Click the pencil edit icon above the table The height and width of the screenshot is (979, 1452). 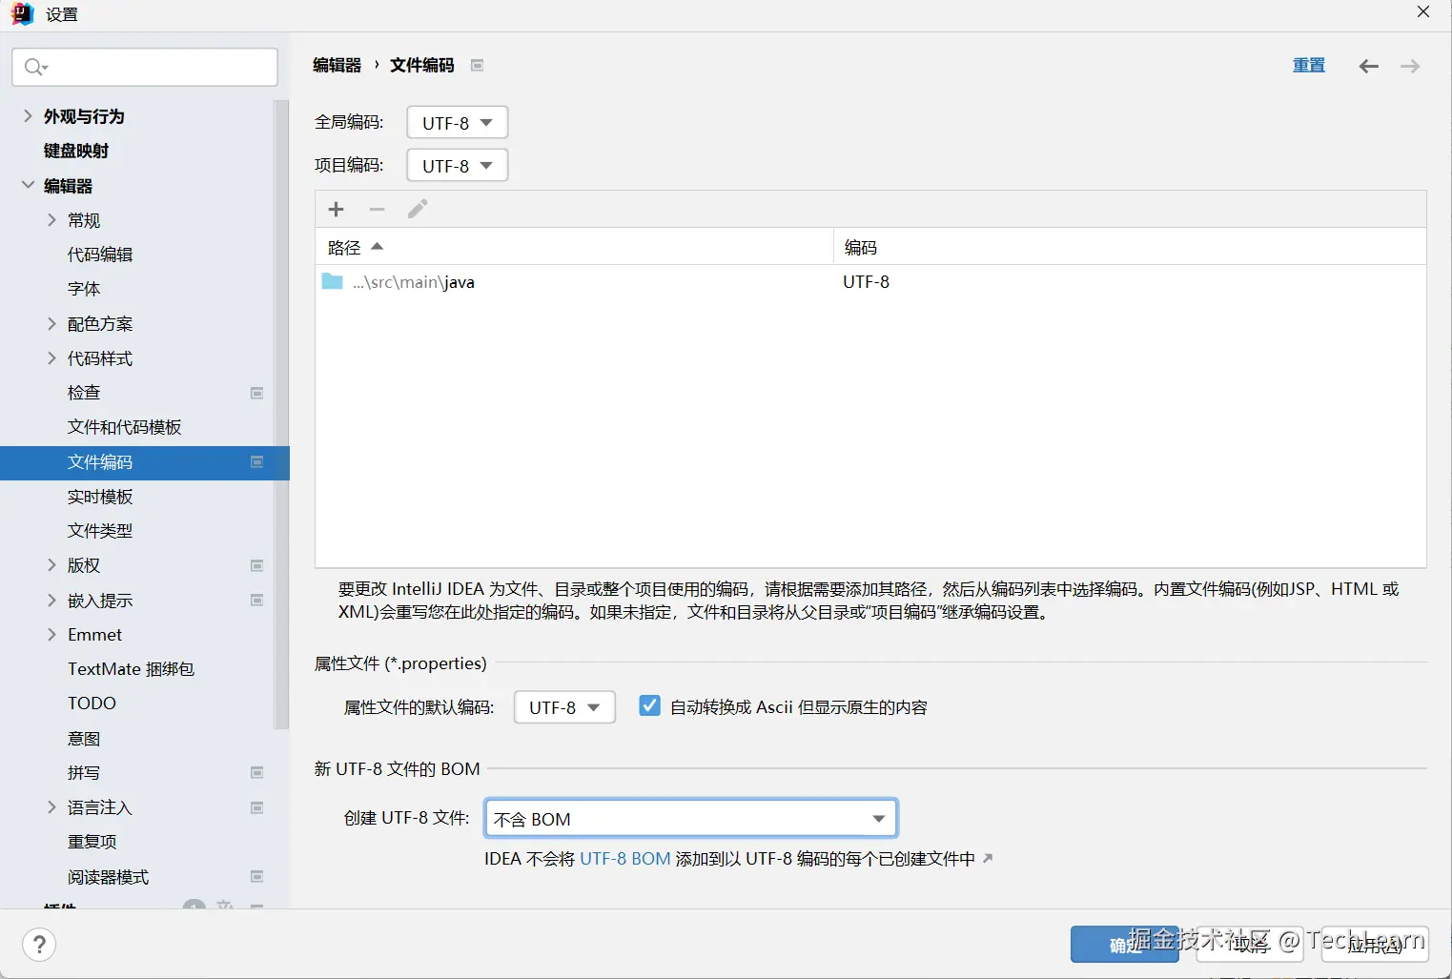pos(418,210)
